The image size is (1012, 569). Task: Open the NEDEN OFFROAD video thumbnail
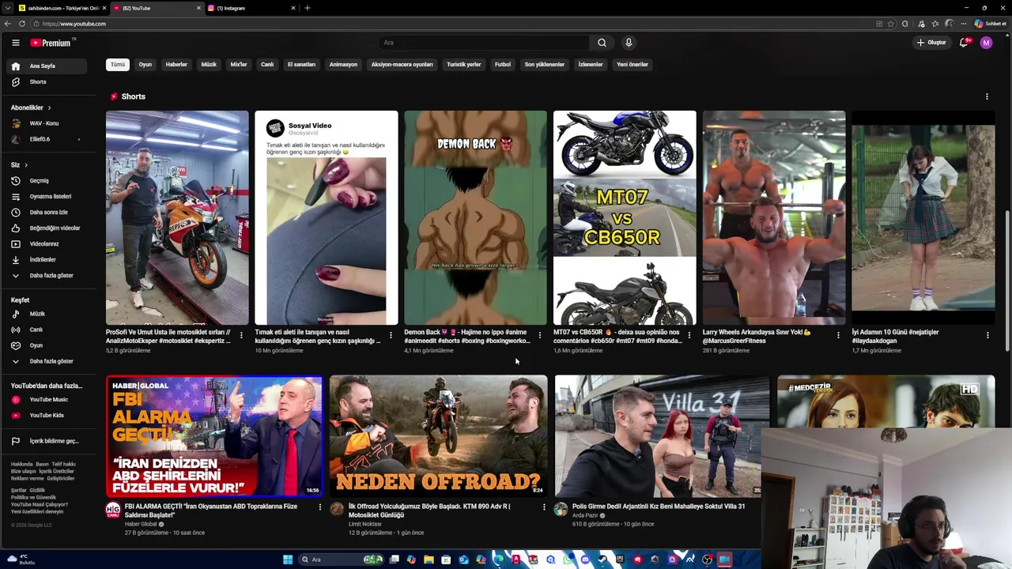point(438,436)
